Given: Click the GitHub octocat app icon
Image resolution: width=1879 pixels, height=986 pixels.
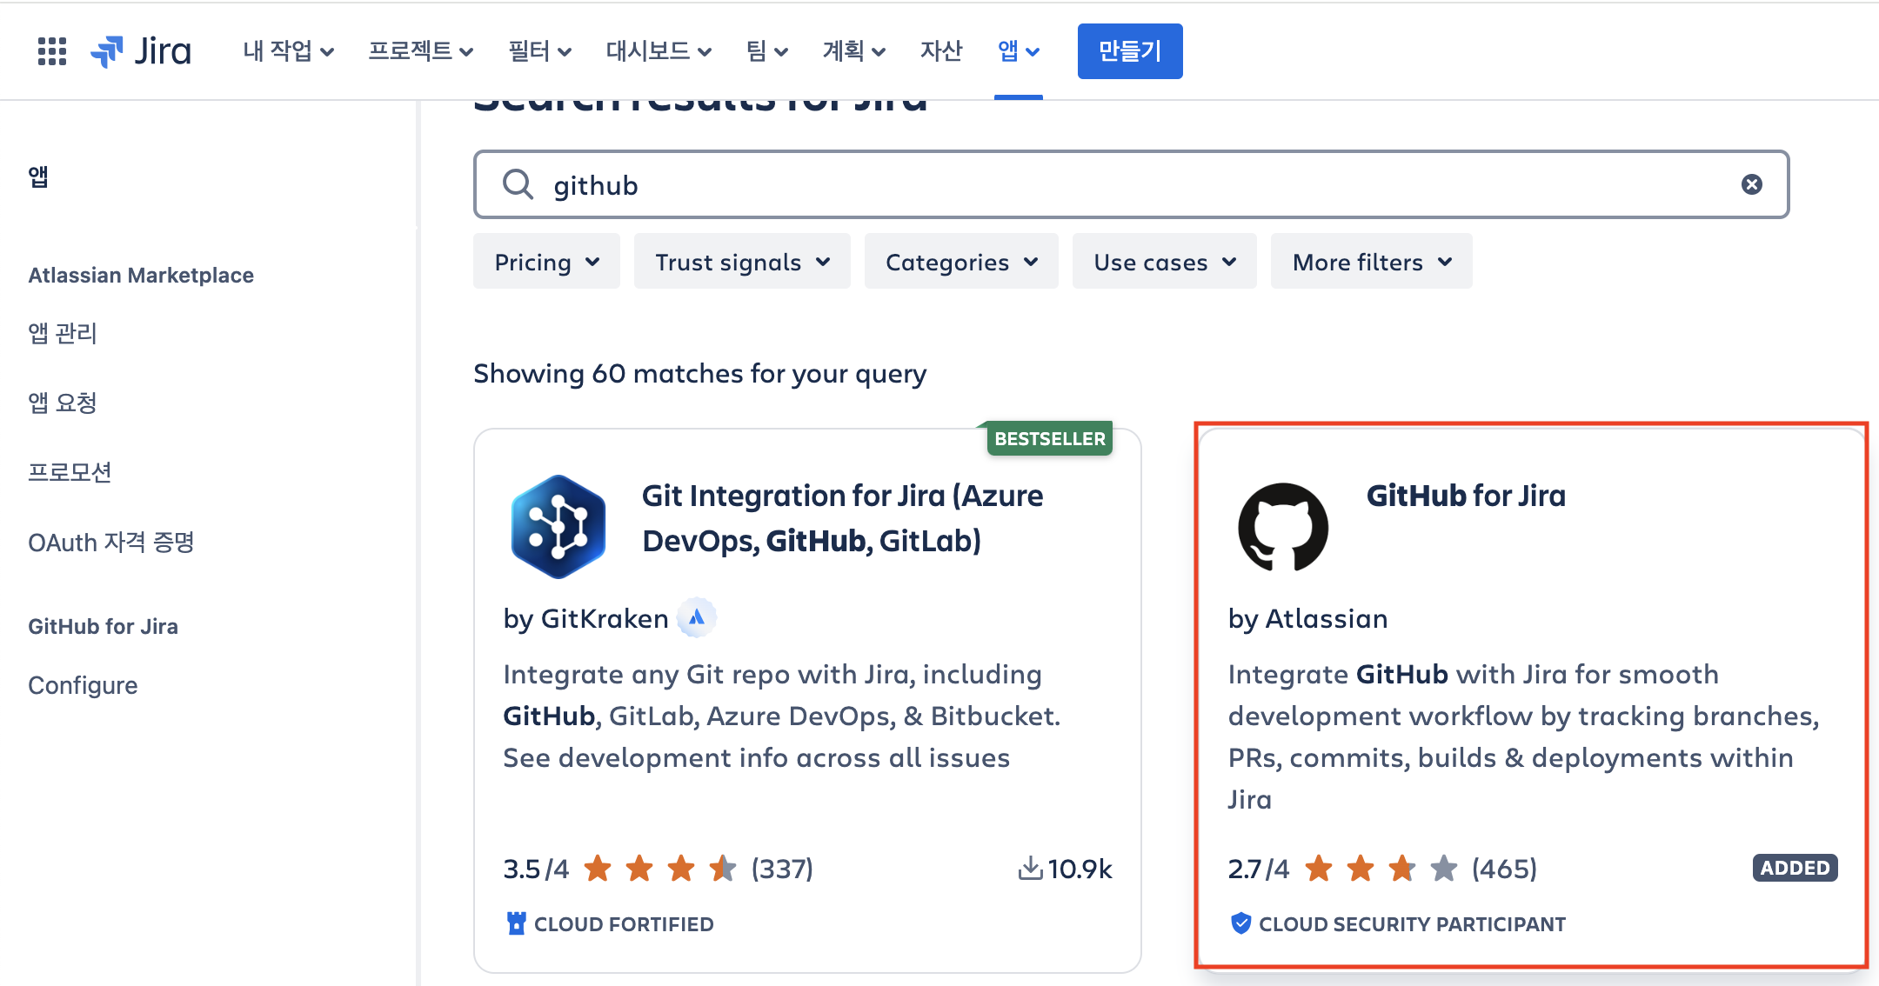Looking at the screenshot, I should click(1283, 527).
